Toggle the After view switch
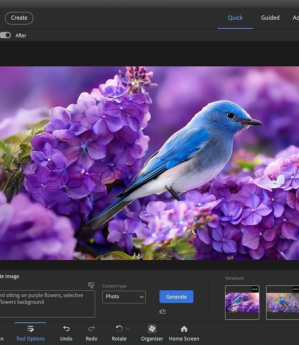 point(5,35)
